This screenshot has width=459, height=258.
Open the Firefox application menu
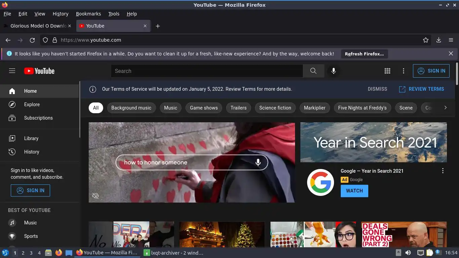click(x=451, y=40)
